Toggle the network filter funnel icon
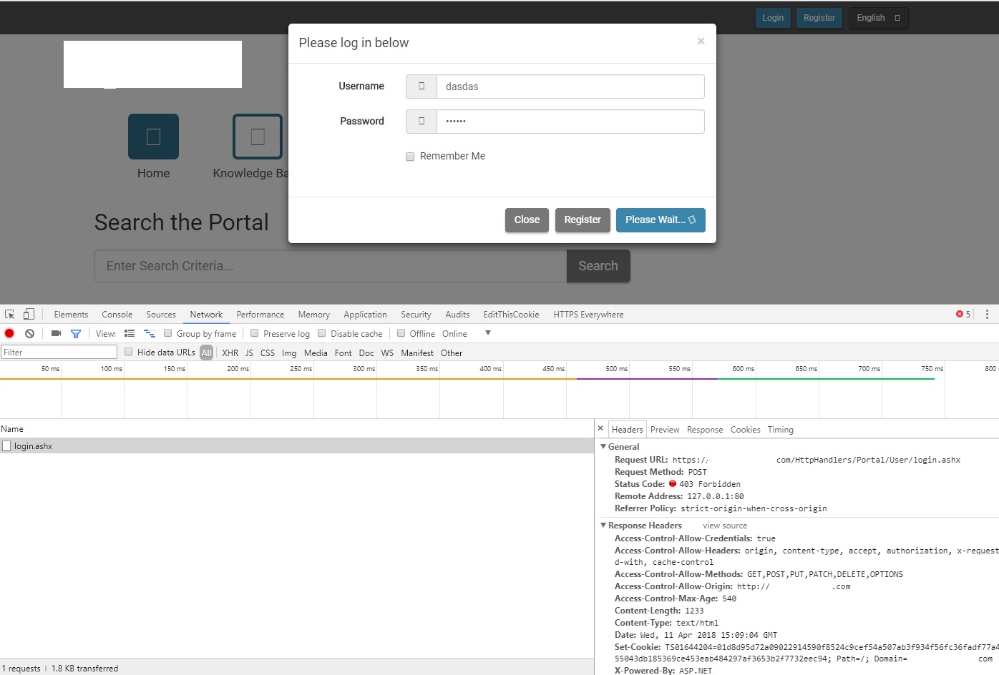This screenshot has width=999, height=675. coord(76,334)
